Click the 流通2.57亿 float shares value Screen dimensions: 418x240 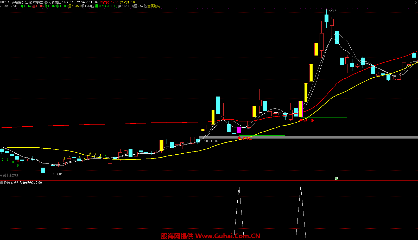(x=139, y=6)
